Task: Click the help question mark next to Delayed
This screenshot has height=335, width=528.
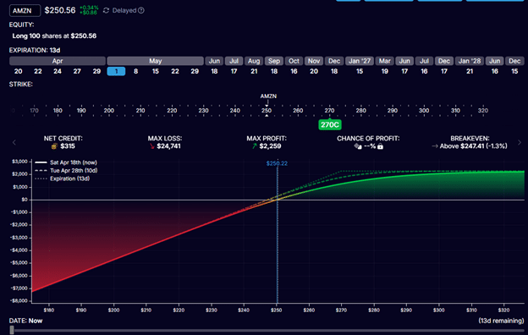Action: [141, 10]
